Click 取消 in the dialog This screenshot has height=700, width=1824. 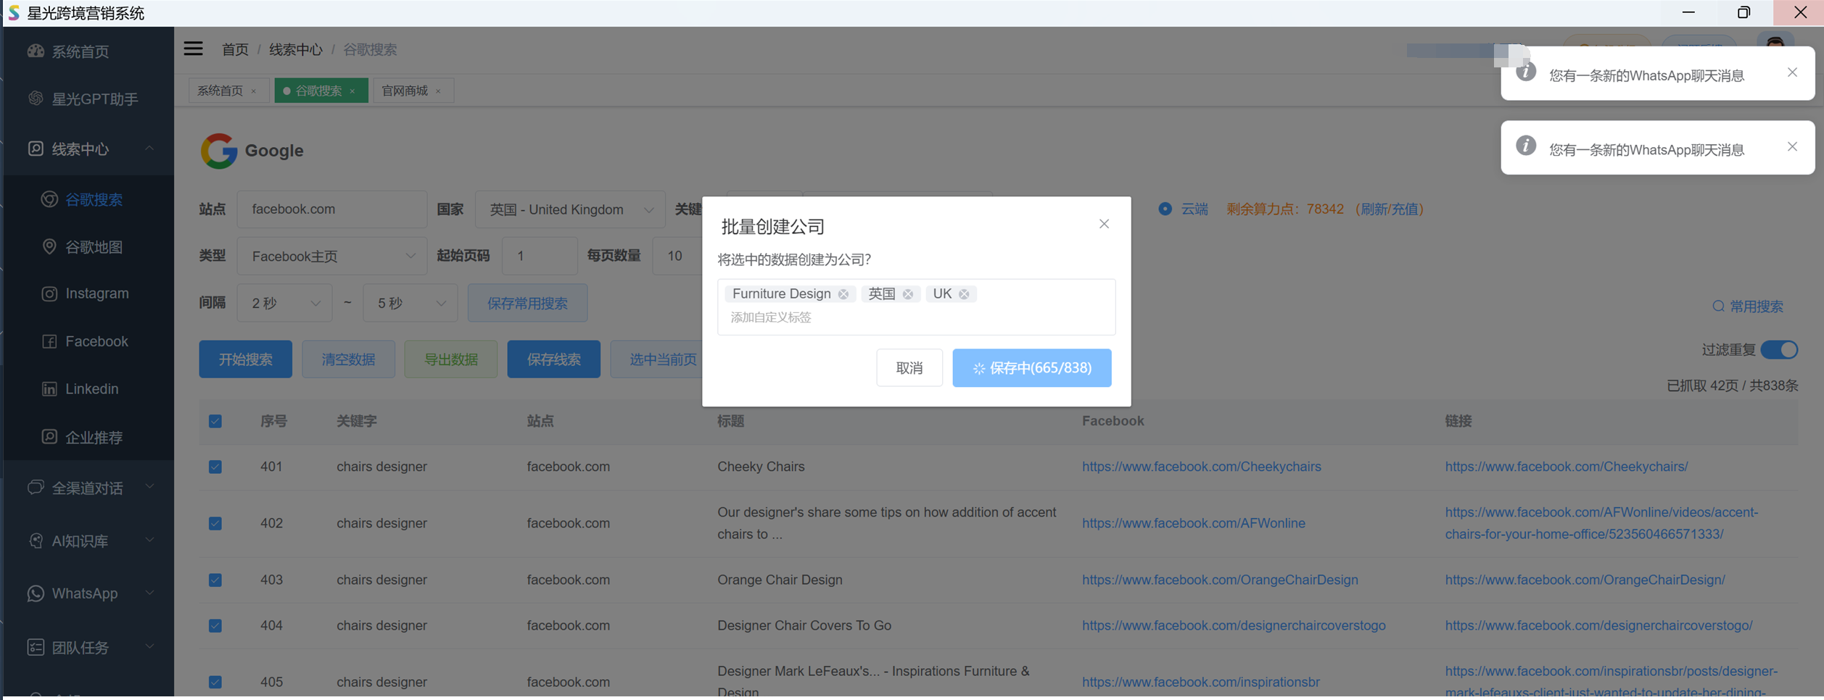click(909, 368)
